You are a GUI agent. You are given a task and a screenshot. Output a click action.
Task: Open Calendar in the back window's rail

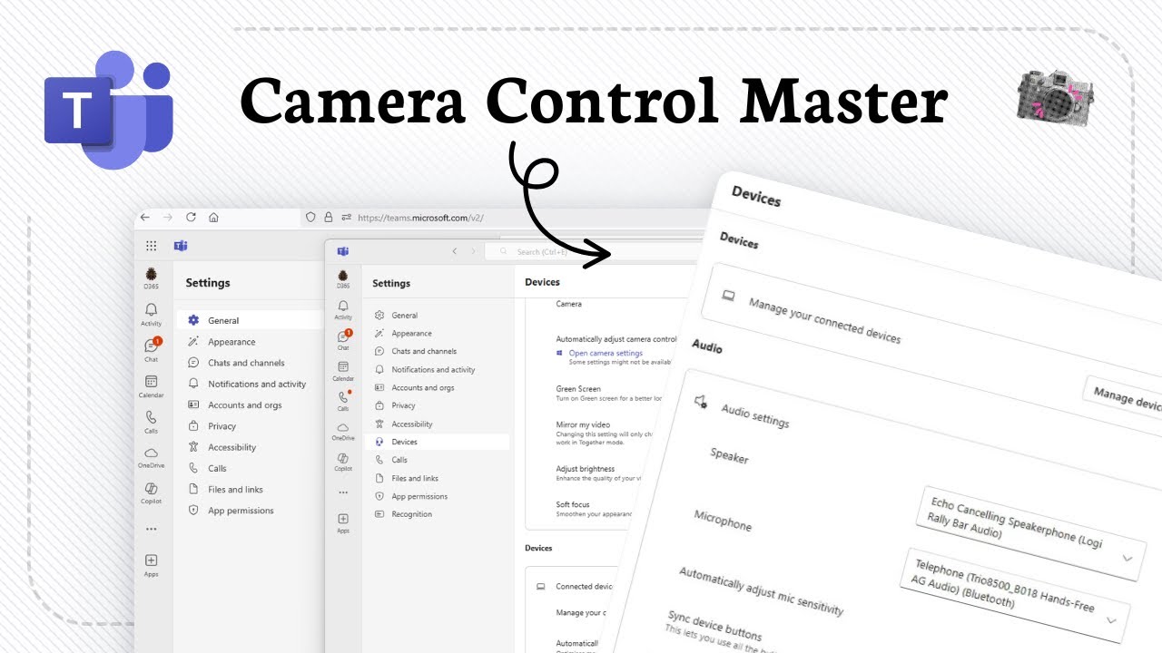pyautogui.click(x=151, y=385)
